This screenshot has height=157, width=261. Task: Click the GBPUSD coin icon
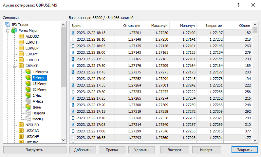pos(21,66)
